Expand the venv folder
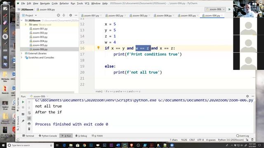Screen dimensions: 264x148 click(26, 25)
